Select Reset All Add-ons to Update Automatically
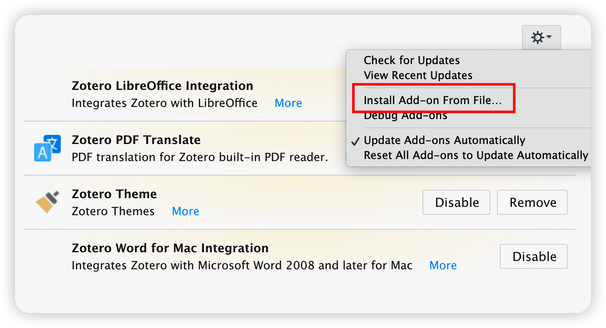The width and height of the screenshot is (606, 328). coord(476,155)
